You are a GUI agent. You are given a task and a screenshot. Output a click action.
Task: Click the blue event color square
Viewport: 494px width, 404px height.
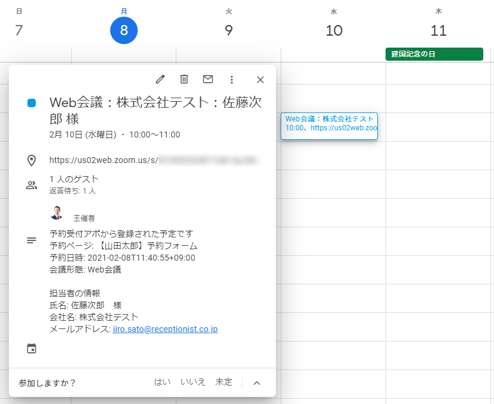(32, 103)
